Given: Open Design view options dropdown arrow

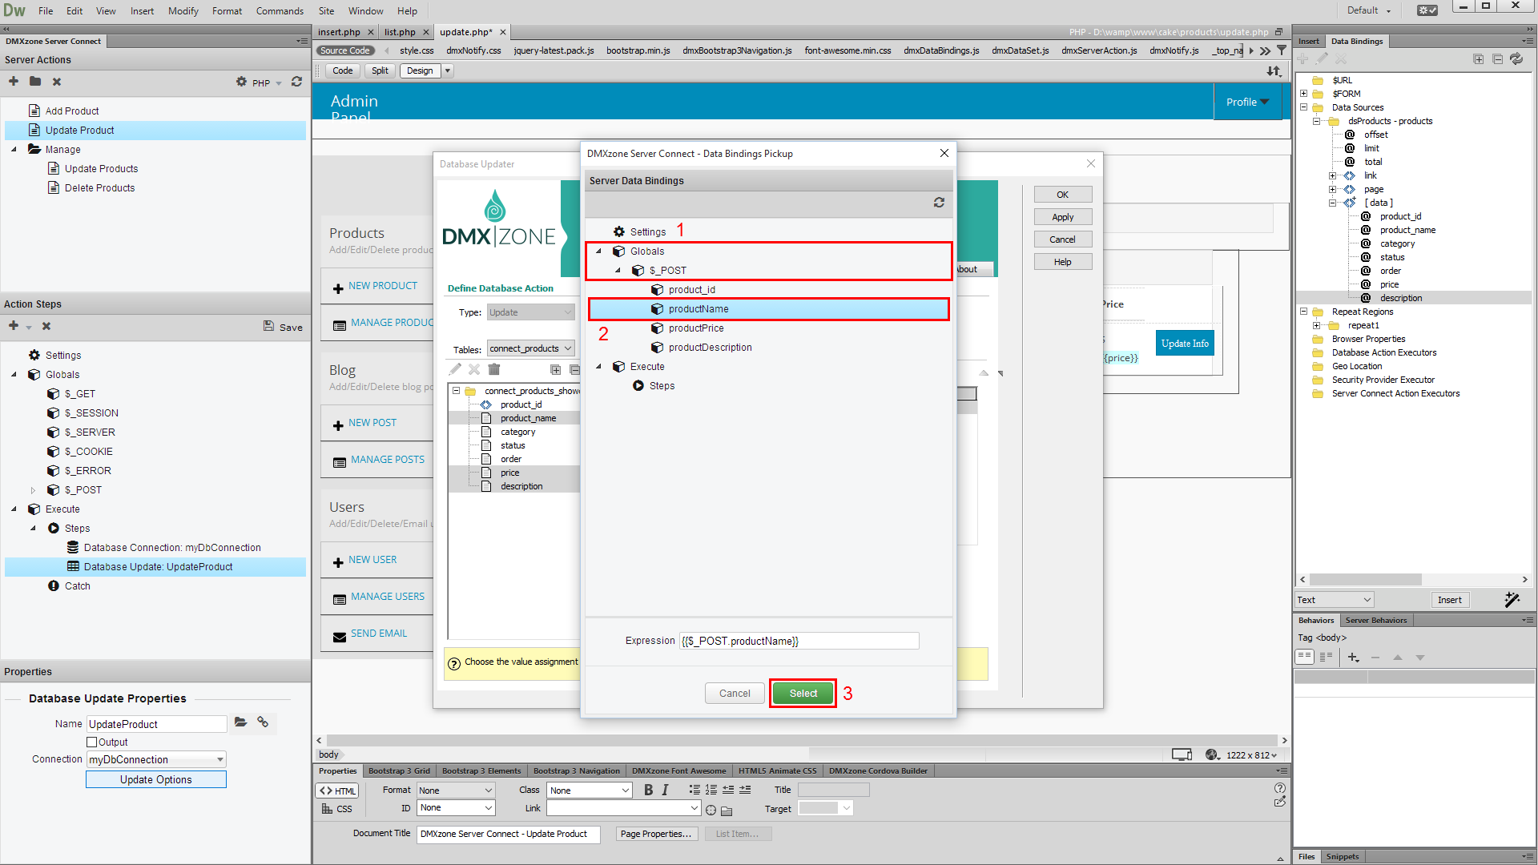Looking at the screenshot, I should click(x=448, y=70).
